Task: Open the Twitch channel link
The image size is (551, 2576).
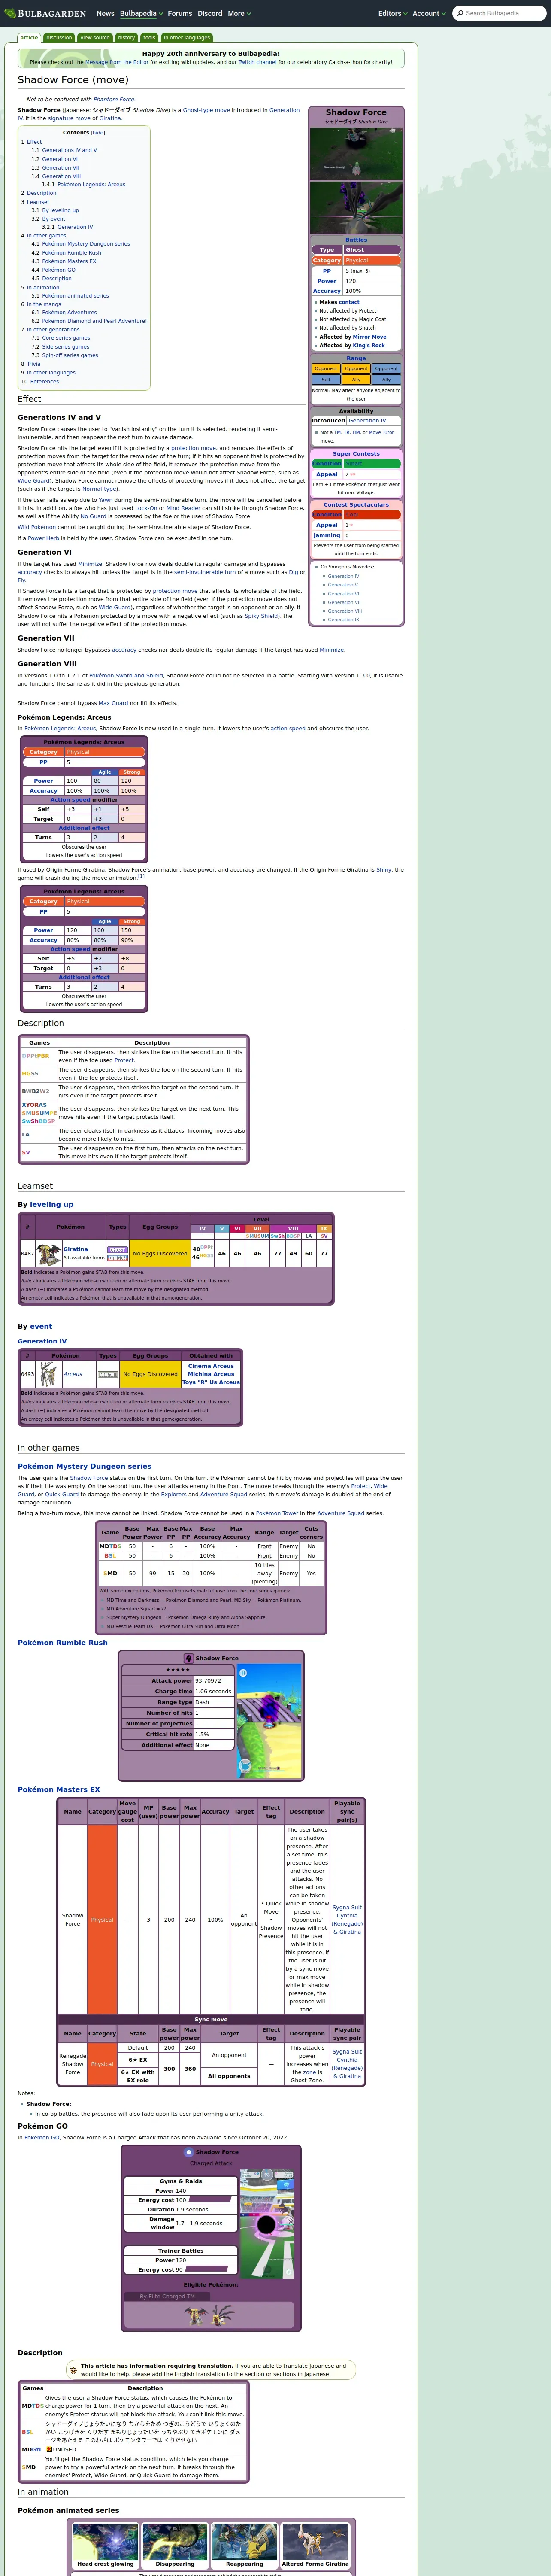Action: point(258,62)
